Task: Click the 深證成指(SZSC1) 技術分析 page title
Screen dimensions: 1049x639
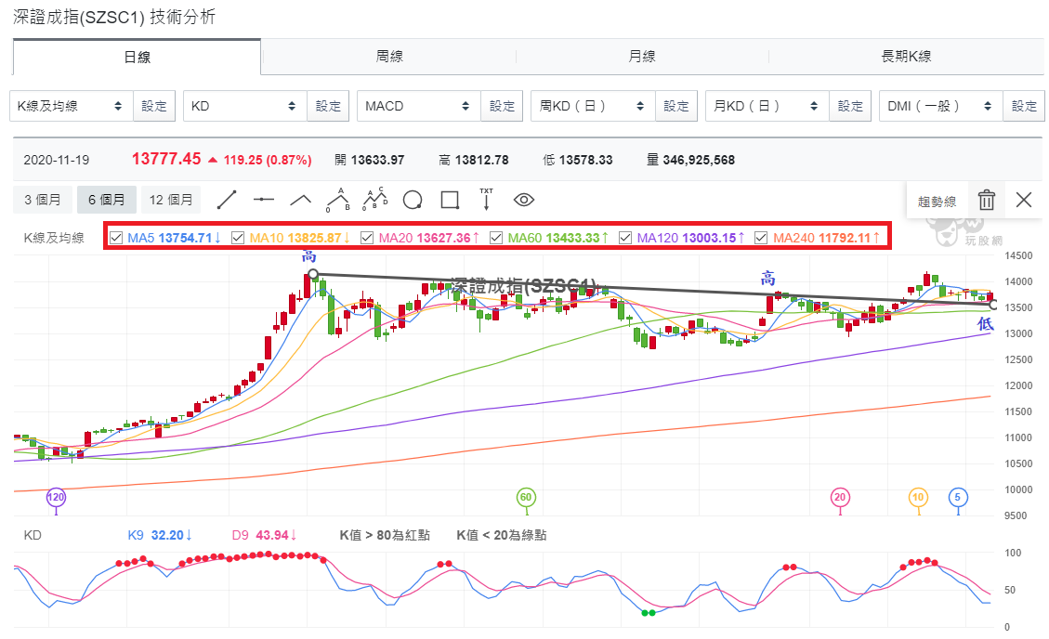Action: 114,17
